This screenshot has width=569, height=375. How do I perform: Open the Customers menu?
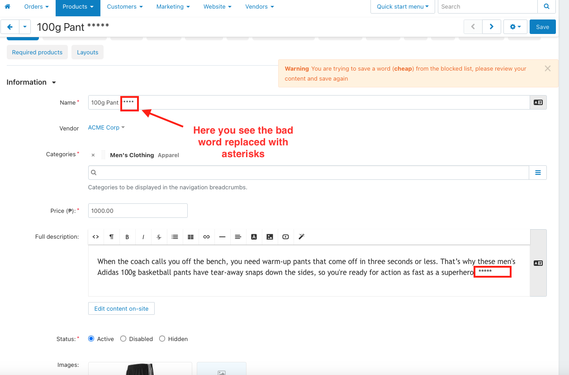(125, 7)
